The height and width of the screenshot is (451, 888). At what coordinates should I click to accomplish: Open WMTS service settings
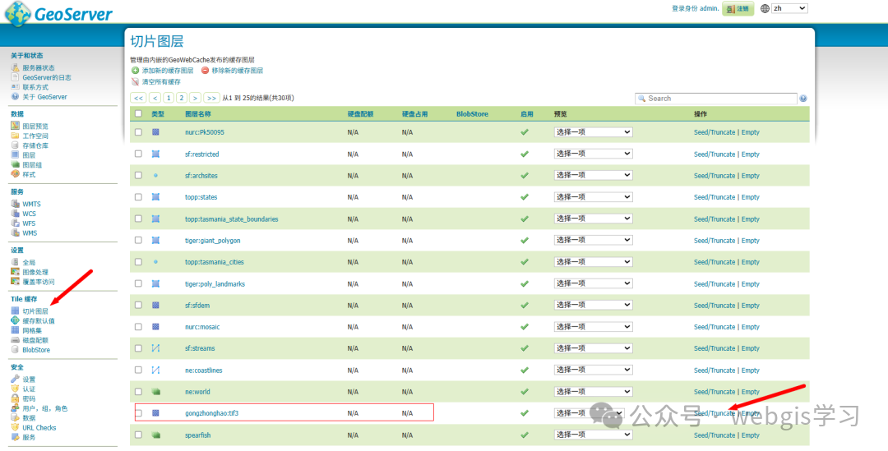(31, 205)
